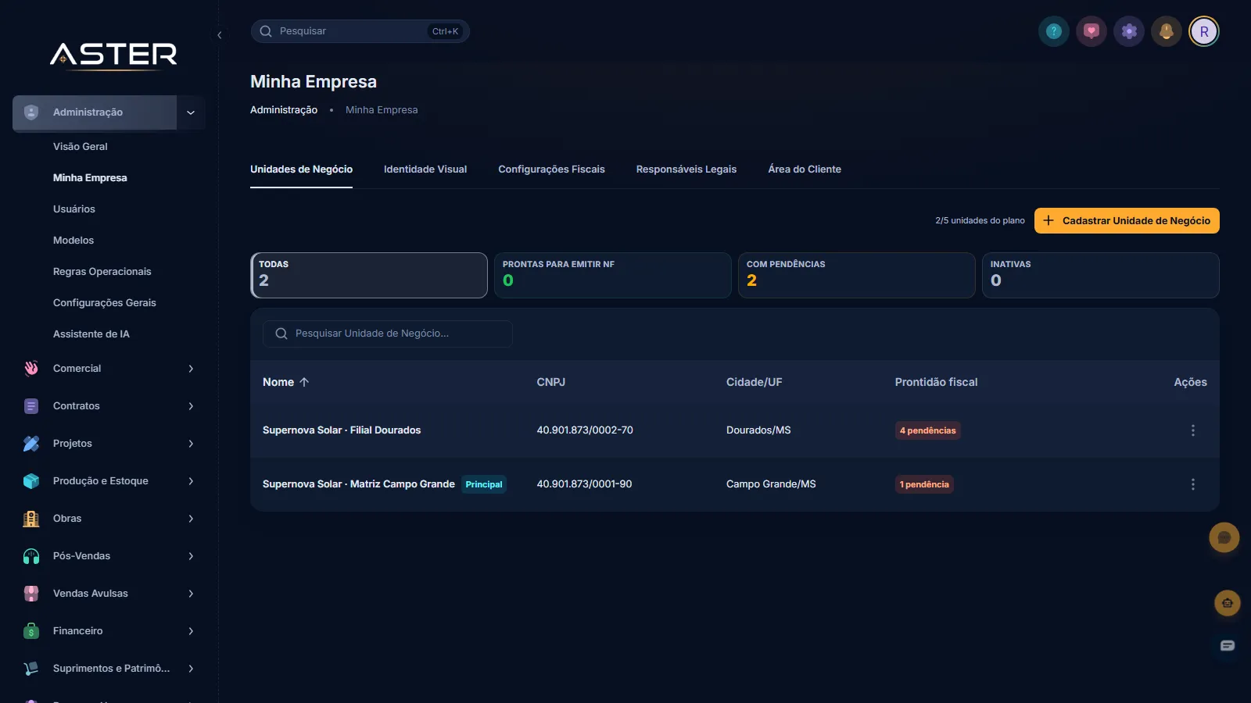
Task: Open actions menu for Filial Dourados
Action: coord(1192,430)
